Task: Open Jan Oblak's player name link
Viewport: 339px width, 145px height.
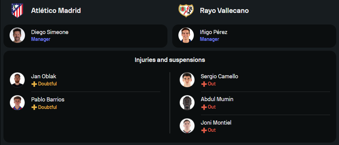Action: pyautogui.click(x=43, y=77)
